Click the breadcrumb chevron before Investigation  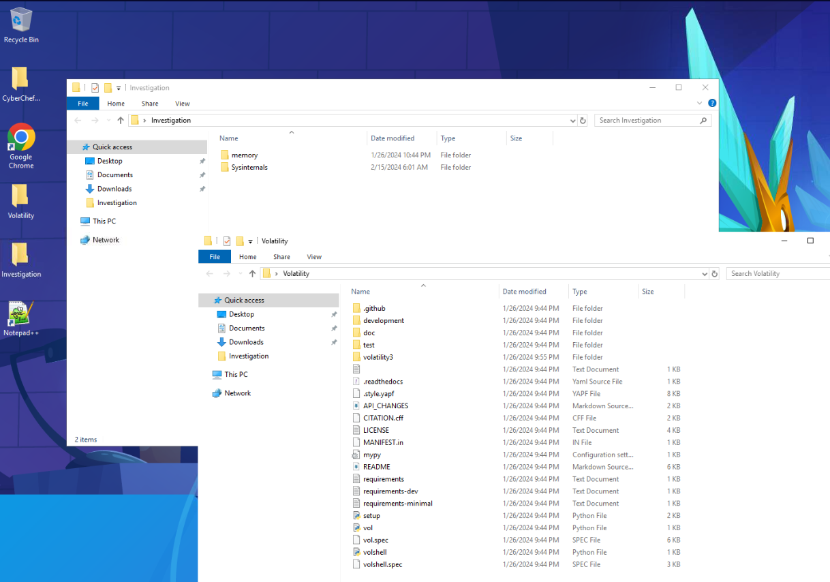[x=144, y=121]
